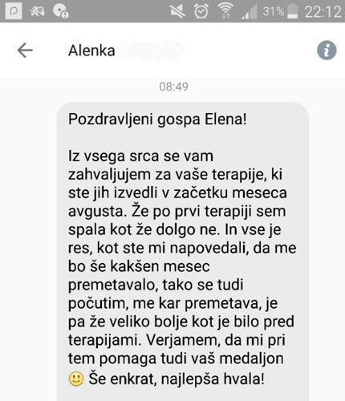This screenshot has height=401, width=345.
Task: Tap the smiley emoji in the message
Action: click(x=76, y=379)
